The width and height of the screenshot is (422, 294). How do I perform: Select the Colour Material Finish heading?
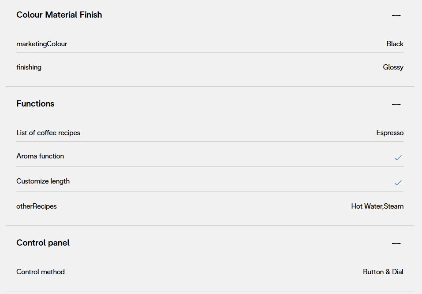pyautogui.click(x=59, y=15)
